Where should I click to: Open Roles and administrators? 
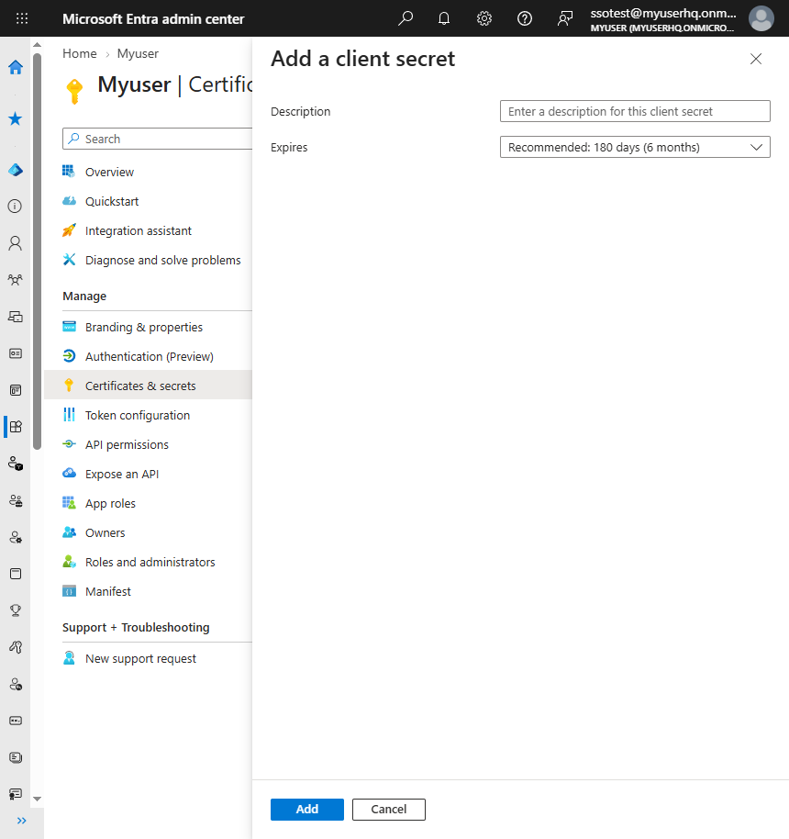click(x=150, y=563)
